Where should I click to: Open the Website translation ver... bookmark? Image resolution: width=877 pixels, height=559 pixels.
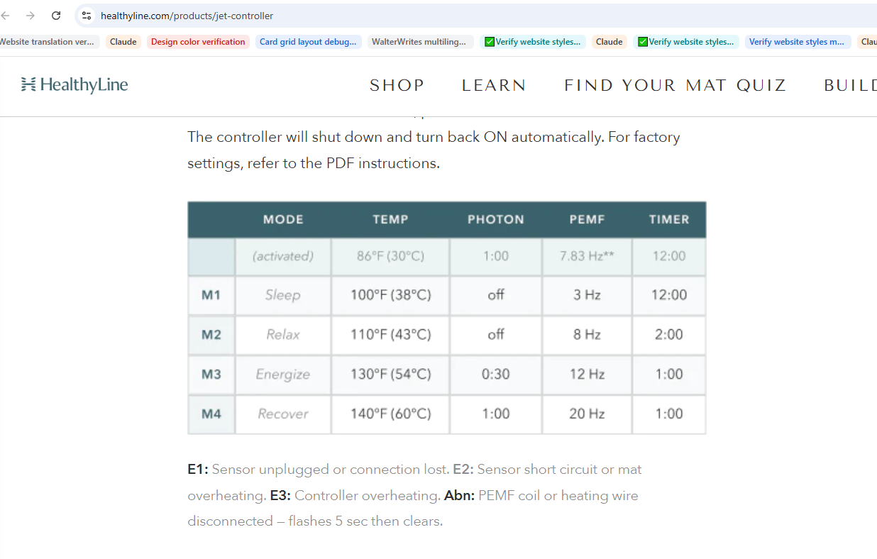(x=47, y=42)
